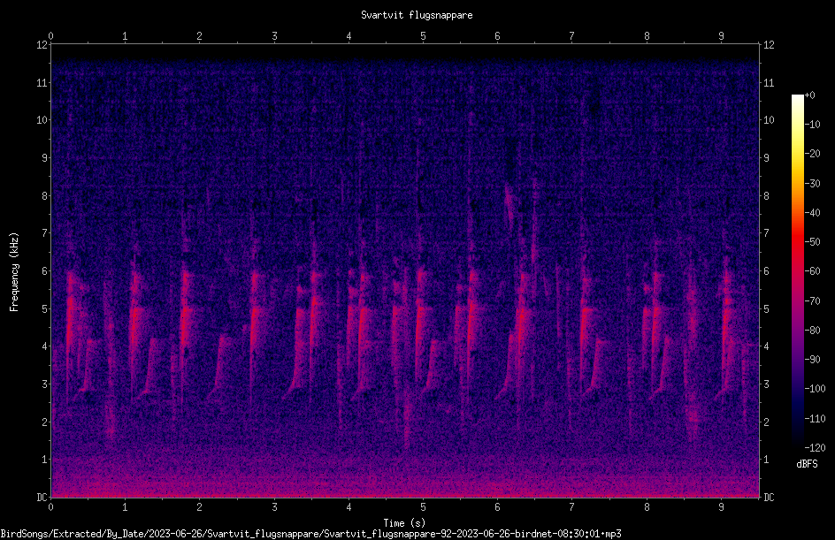Click the '5' tick on the right frequency axis
Image resolution: width=835 pixels, height=540 pixels.
(766, 308)
